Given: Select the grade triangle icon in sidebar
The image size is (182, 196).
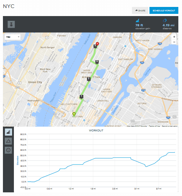Looking at the screenshot, I should coord(8,141).
